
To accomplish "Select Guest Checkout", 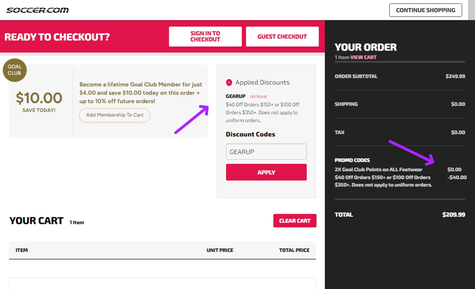I will coord(282,36).
